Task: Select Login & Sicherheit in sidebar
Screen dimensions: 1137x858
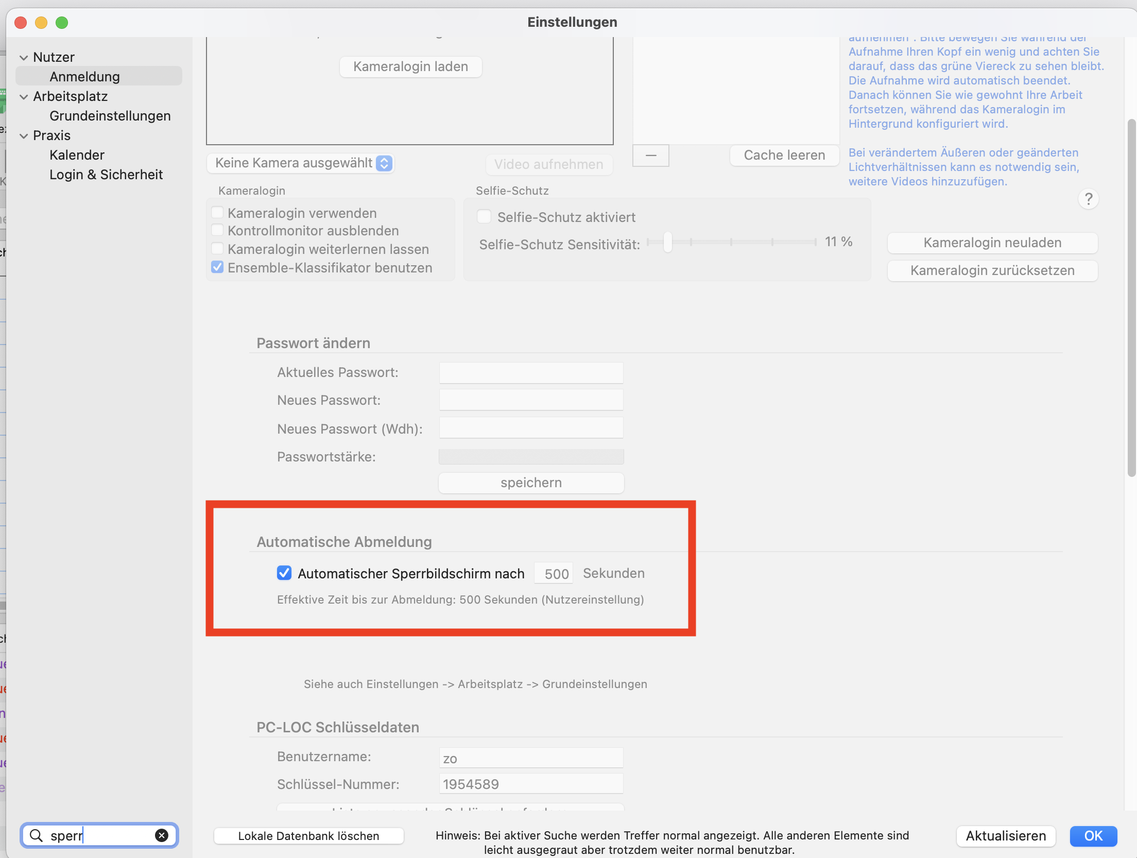Action: pyautogui.click(x=106, y=175)
